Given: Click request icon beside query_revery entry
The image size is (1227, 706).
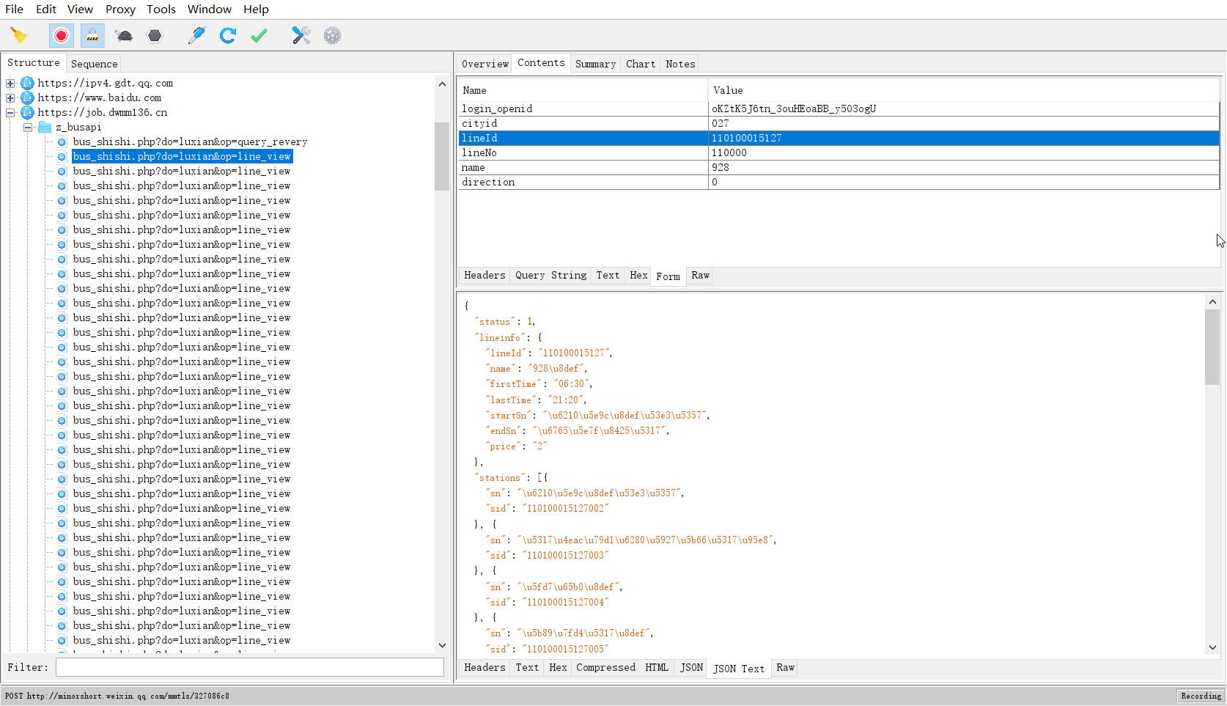Looking at the screenshot, I should pyautogui.click(x=62, y=141).
